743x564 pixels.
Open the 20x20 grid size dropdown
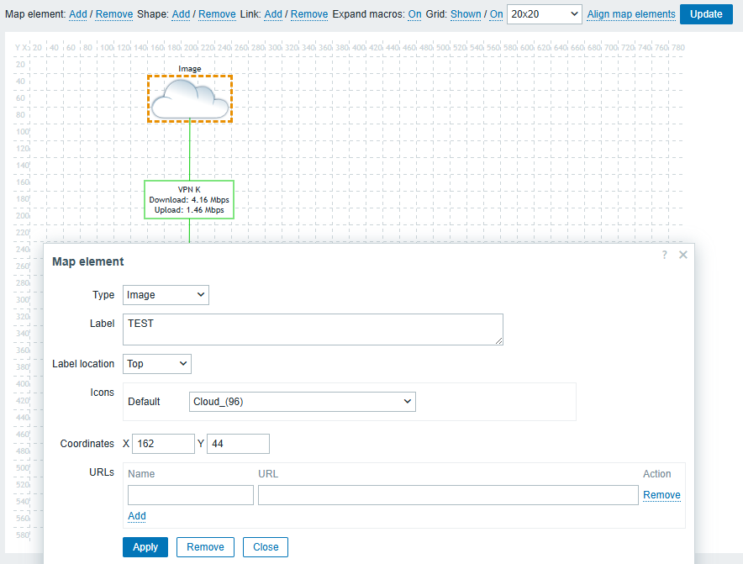pyautogui.click(x=544, y=14)
